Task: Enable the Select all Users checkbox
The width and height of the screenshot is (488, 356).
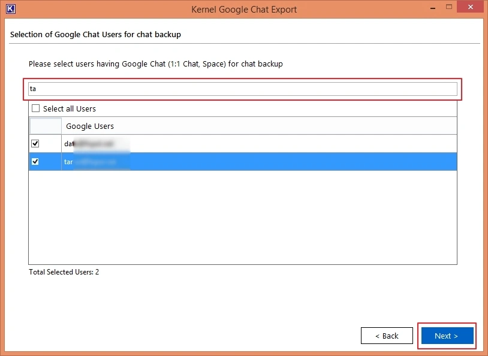Action: 36,108
